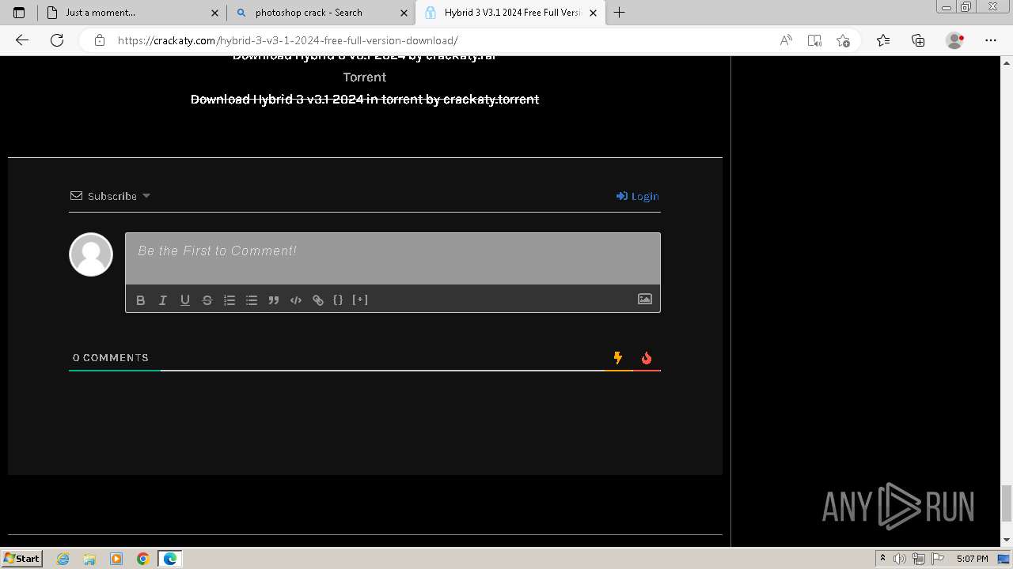
Task: Apply underline formatting in comment editor
Action: click(x=185, y=300)
